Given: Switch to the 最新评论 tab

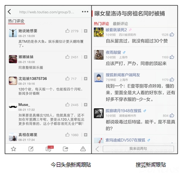Looking at the screenshot, I should (120, 24).
